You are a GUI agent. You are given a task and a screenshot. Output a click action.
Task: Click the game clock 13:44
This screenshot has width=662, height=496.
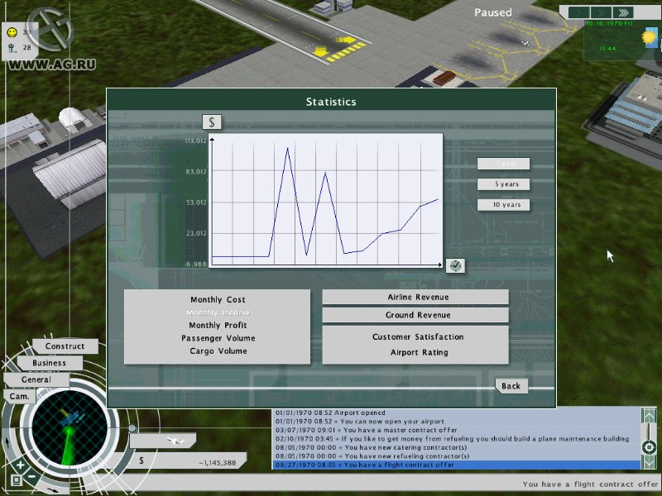click(x=607, y=49)
